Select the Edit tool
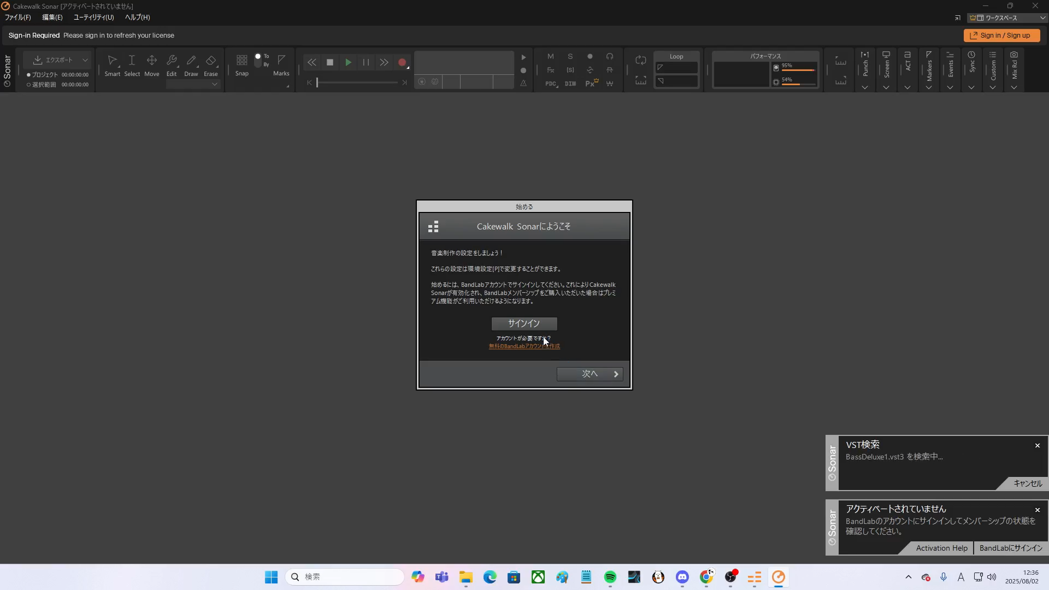The width and height of the screenshot is (1049, 590). (x=172, y=65)
